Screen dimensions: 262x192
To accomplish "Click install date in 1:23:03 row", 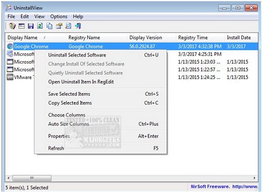I will coord(237,62).
